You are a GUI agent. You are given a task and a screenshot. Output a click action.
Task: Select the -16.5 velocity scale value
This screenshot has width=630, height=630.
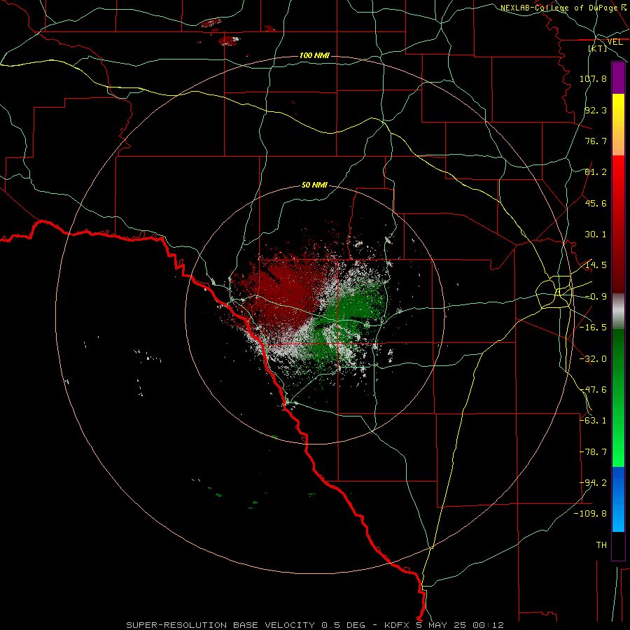(x=593, y=328)
